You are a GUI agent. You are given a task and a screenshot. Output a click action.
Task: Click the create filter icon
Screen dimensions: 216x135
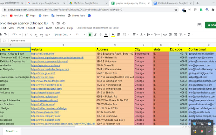181,35
